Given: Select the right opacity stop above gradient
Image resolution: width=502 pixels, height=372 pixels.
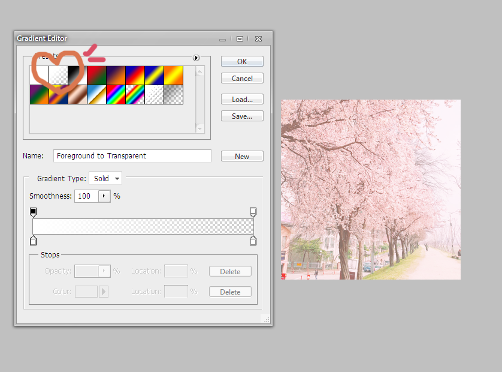Looking at the screenshot, I should tap(253, 212).
